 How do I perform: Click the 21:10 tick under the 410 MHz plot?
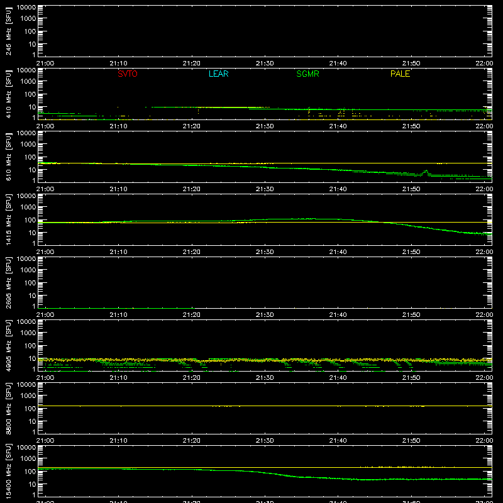118,126
